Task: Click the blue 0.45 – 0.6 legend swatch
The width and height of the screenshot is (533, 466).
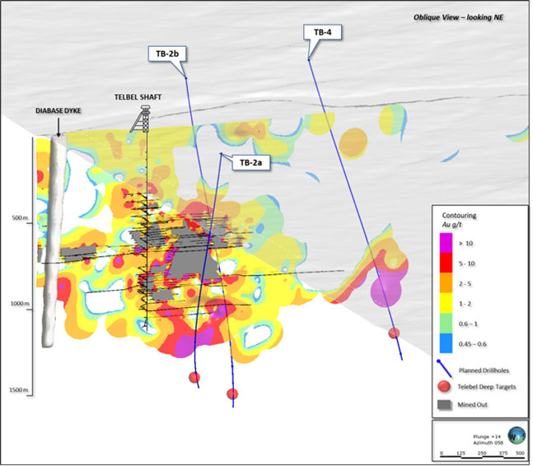Action: (x=446, y=343)
